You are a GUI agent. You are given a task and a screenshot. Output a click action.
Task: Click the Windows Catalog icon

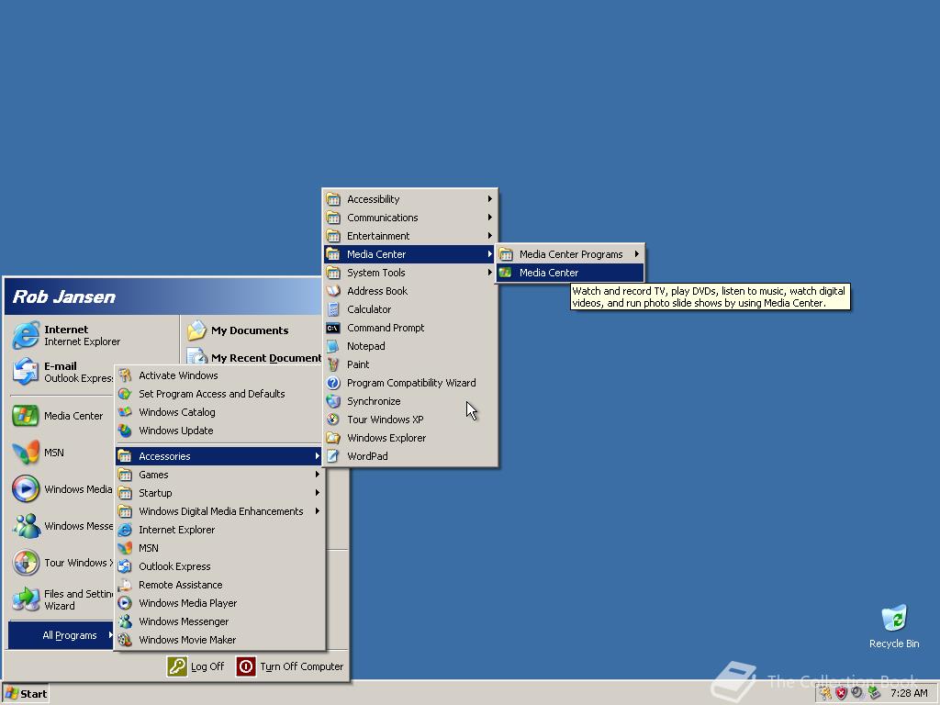click(125, 412)
